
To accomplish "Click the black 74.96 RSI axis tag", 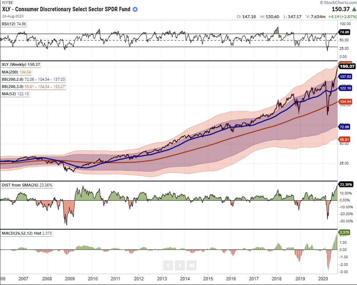I will 344,32.
